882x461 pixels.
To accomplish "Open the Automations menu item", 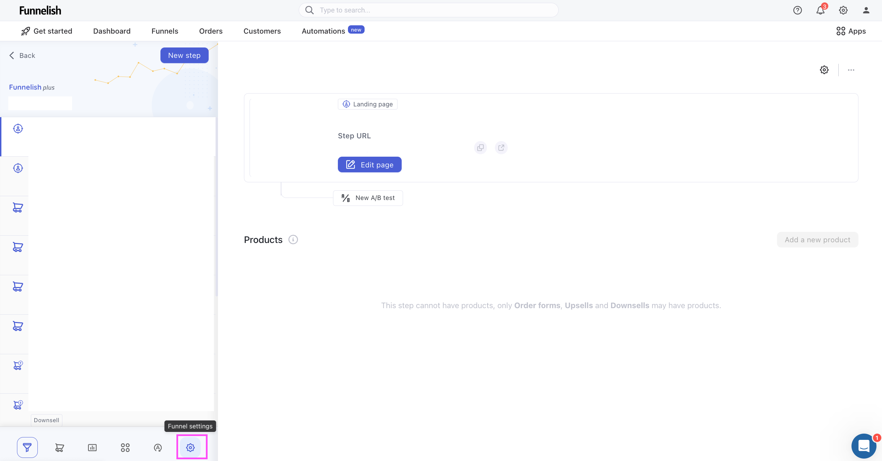I will (323, 31).
